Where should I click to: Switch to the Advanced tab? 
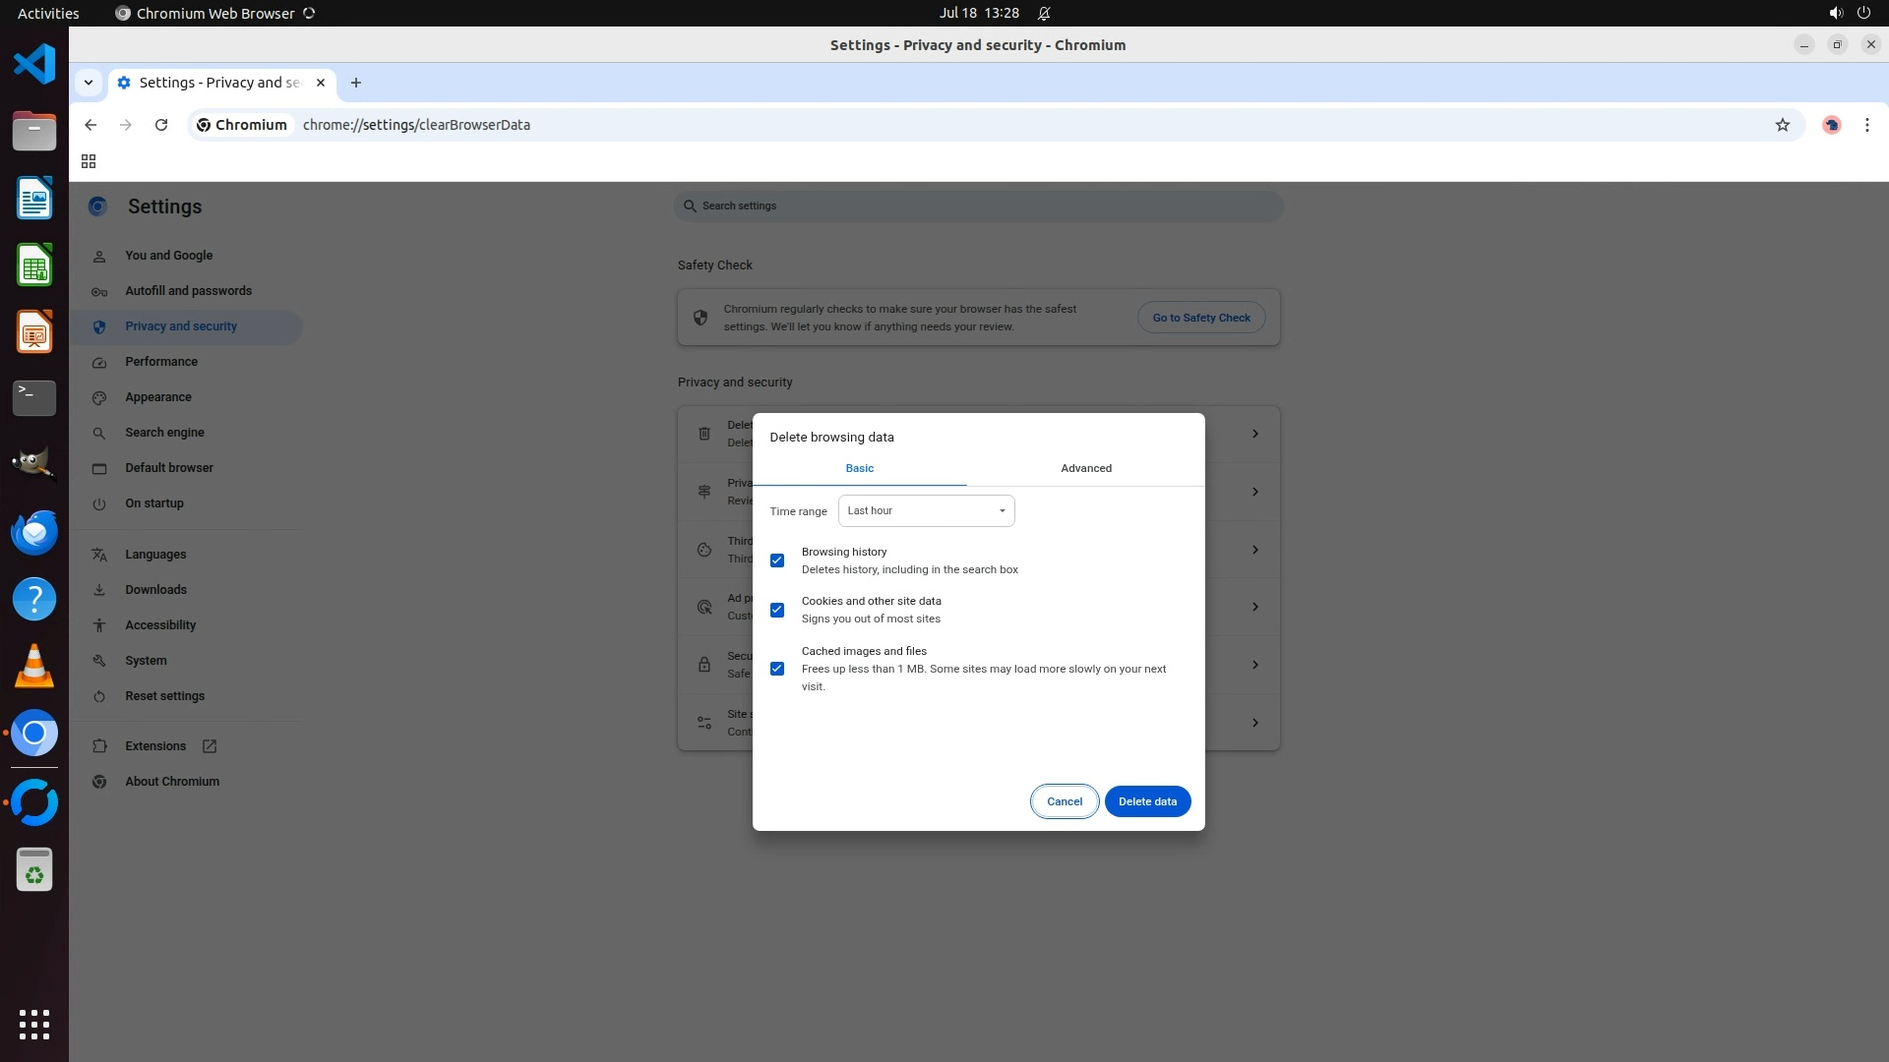pos(1085,468)
